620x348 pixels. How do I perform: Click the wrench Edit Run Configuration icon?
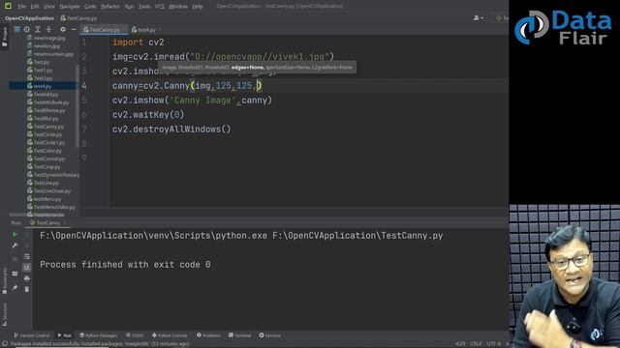[x=15, y=246]
